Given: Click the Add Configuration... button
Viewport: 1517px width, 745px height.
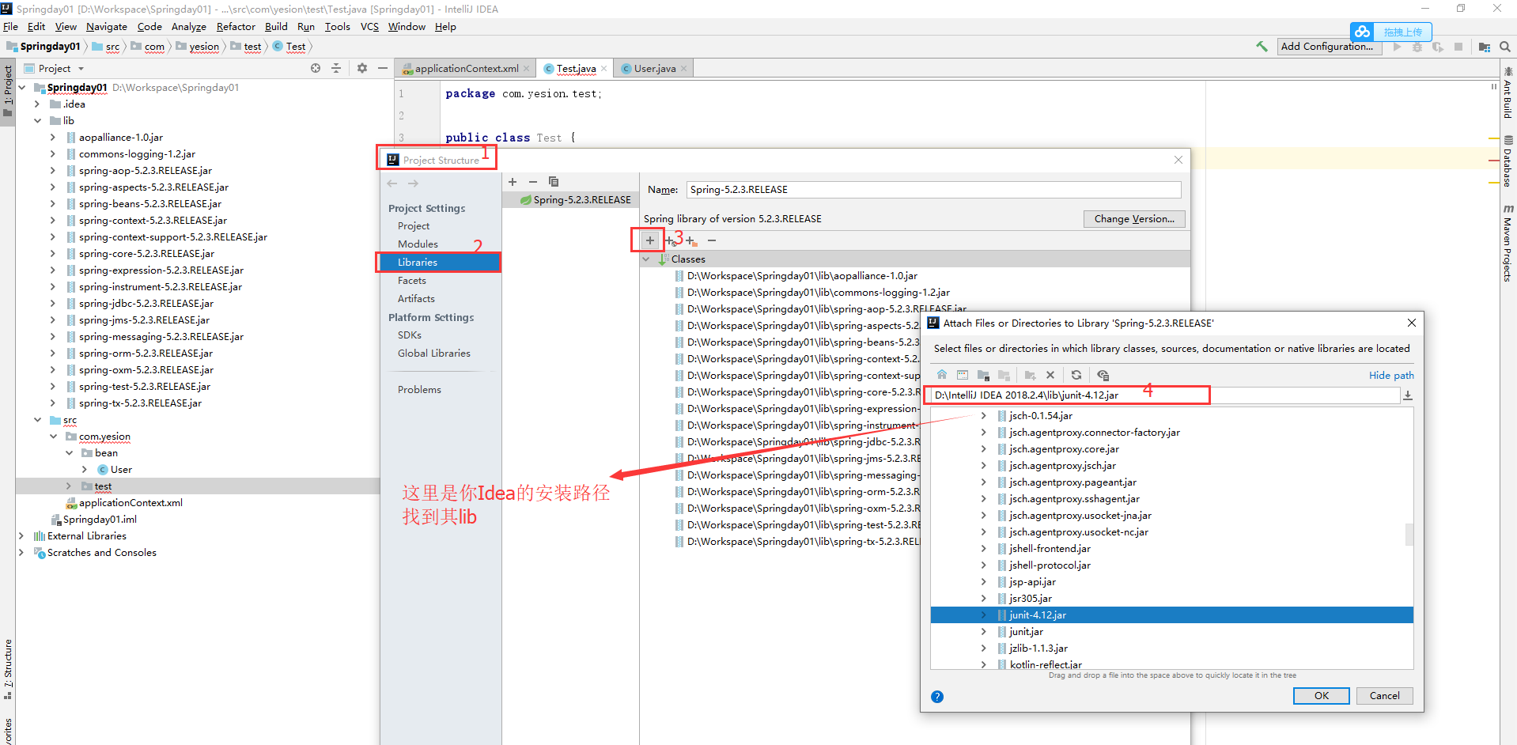Looking at the screenshot, I should tap(1330, 47).
